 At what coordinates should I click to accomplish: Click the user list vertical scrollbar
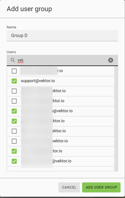116,119
